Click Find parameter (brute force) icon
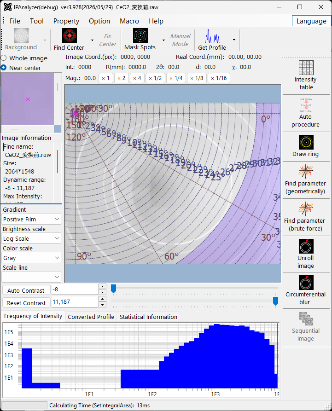Image resolution: width=332 pixels, height=411 pixels. 306,208
